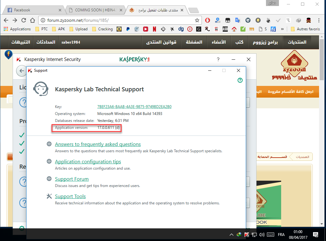Open the PTC bookmarks folder
The width and height of the screenshot is (326, 241).
[x=42, y=29]
